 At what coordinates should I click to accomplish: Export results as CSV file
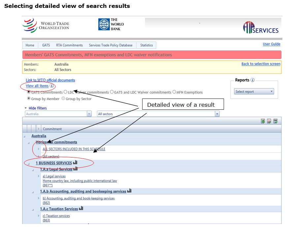click(275, 121)
